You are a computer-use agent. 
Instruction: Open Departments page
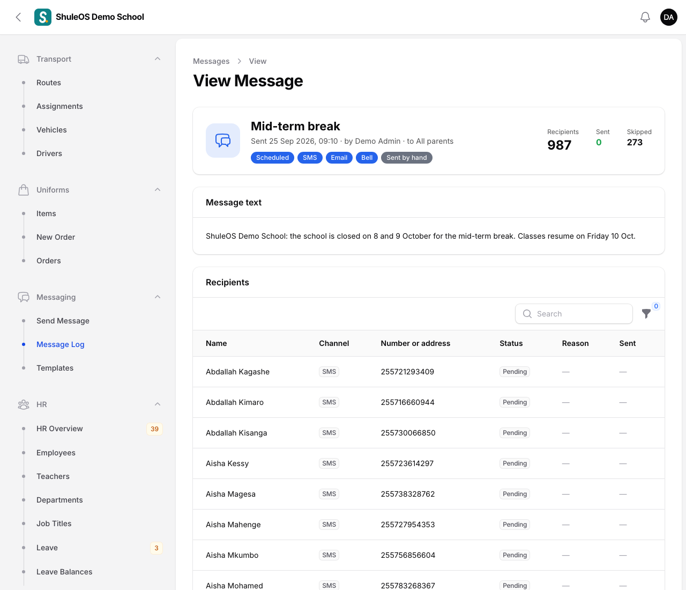[x=59, y=500]
